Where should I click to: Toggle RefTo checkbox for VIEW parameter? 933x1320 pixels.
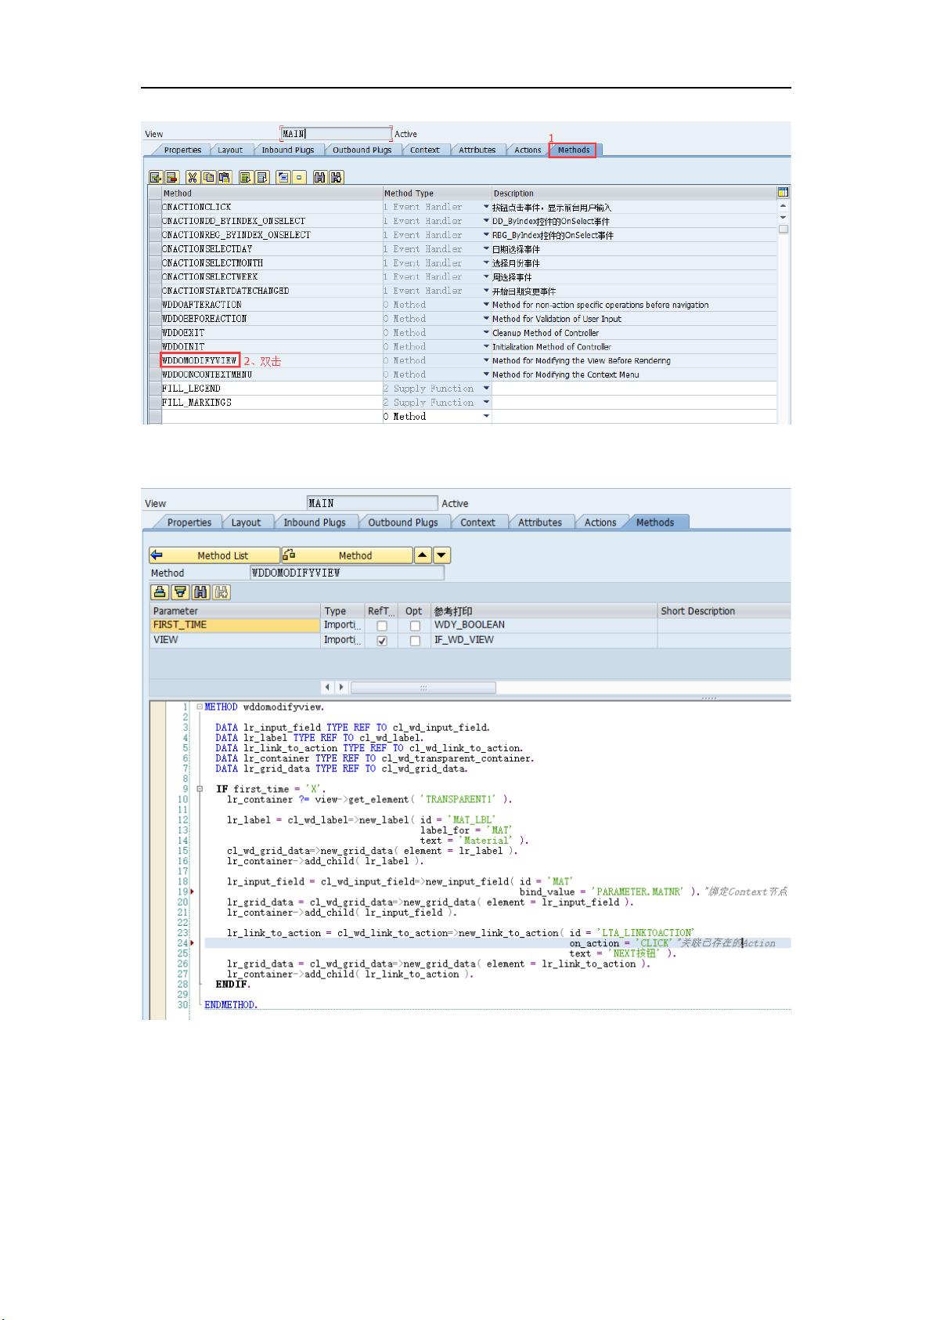382,641
